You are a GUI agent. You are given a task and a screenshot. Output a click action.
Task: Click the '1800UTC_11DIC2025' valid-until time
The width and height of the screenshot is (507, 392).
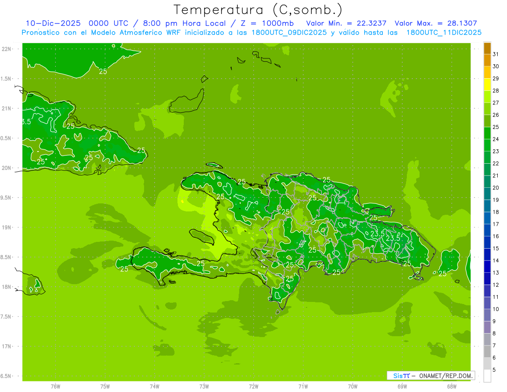pos(444,32)
